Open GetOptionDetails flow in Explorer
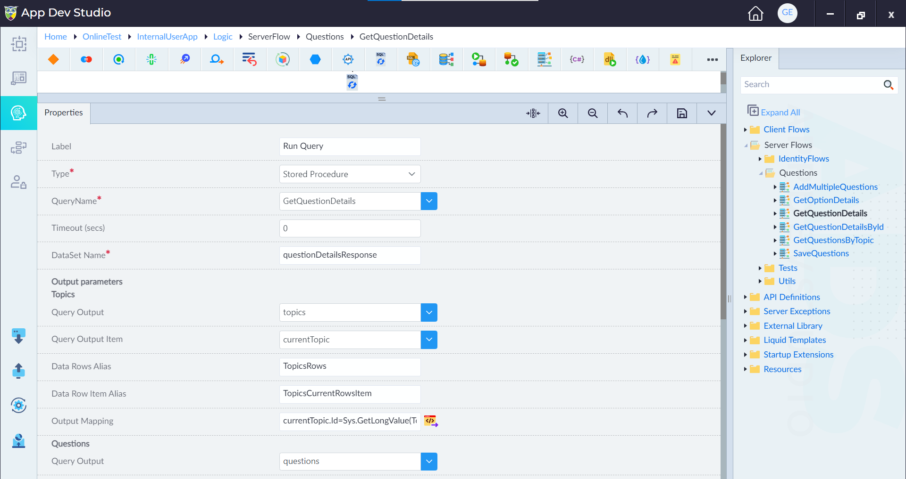 826,200
